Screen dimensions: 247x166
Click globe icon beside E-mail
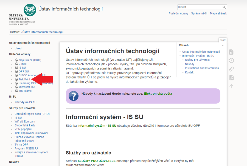coord(16,64)
